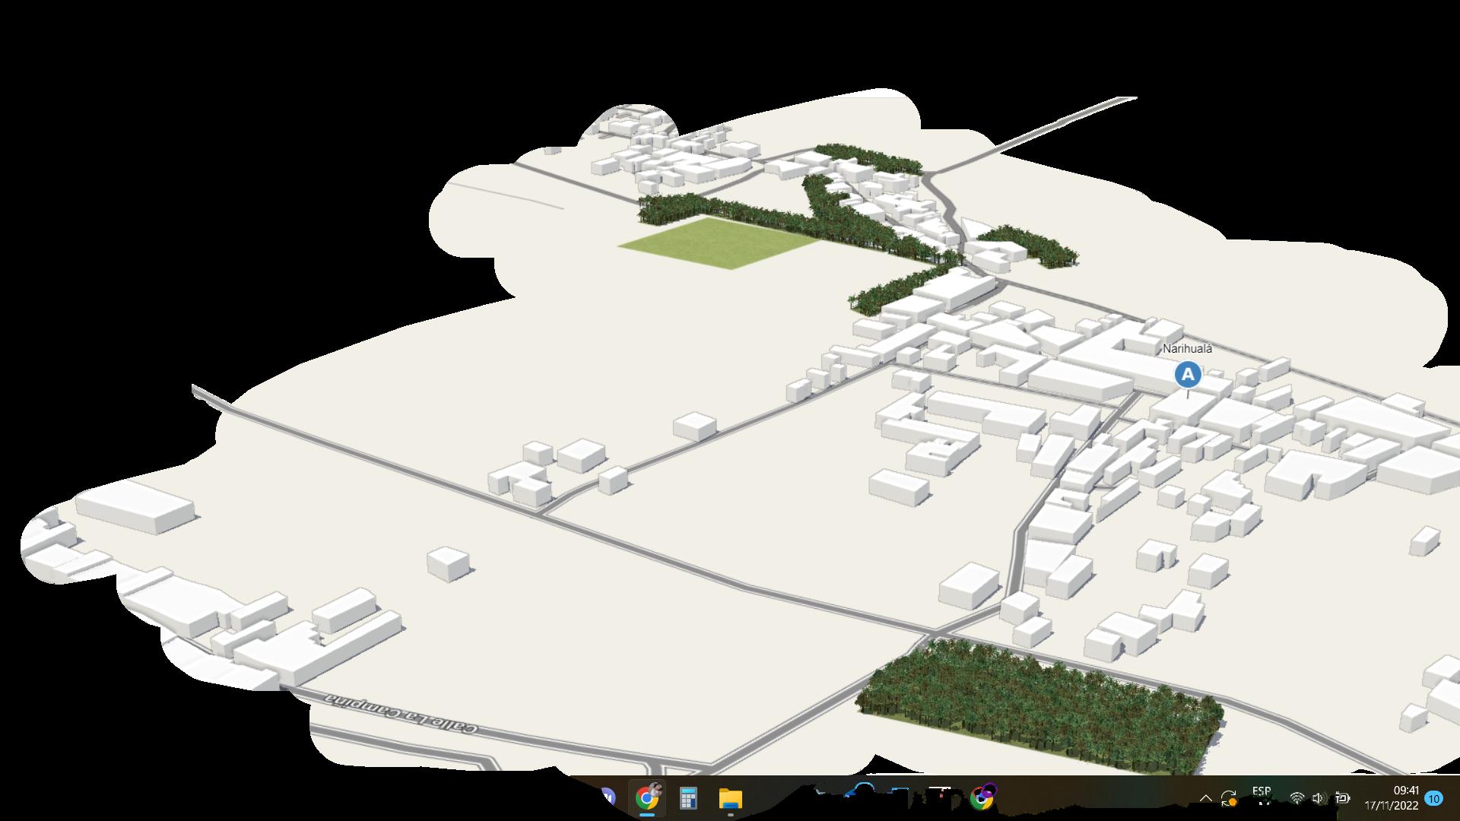The image size is (1460, 821).
Task: Launch the Calculator app in the taskbar
Action: [x=689, y=798]
